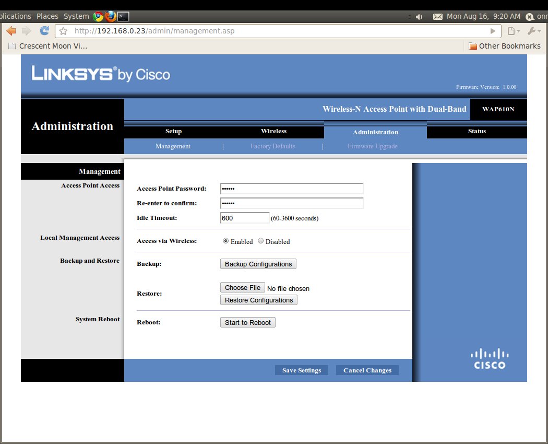Viewport: 548px width, 444px height.
Task: Click Choose File for restore
Action: [x=242, y=288]
